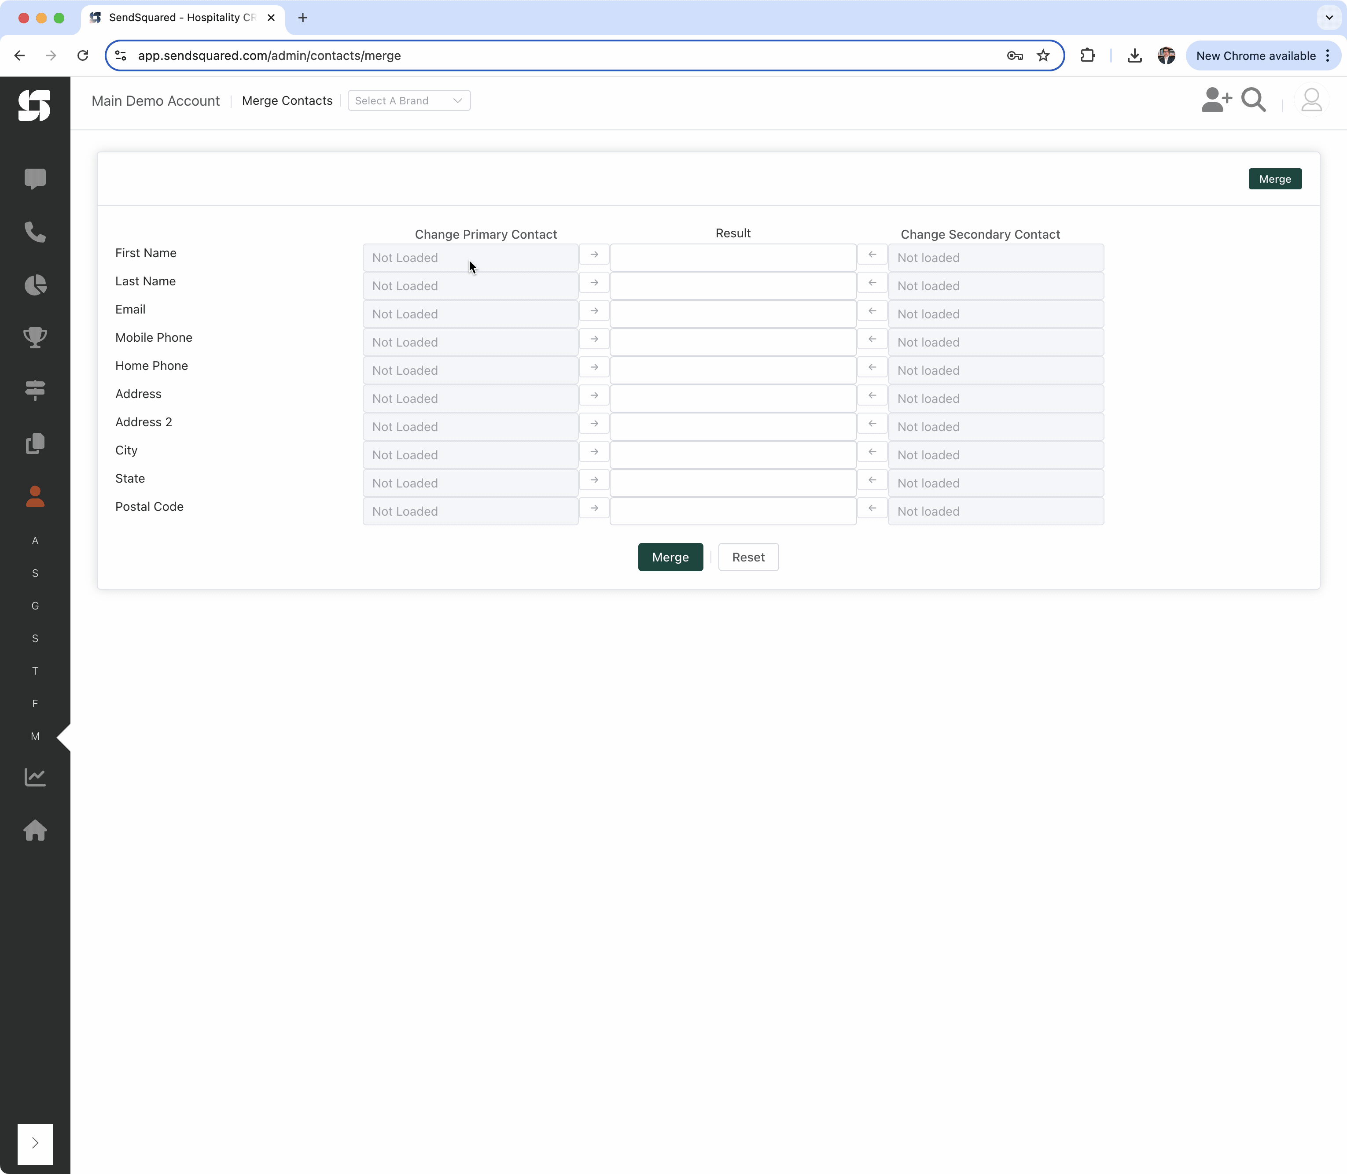Select the trophy icon in sidebar

35,337
